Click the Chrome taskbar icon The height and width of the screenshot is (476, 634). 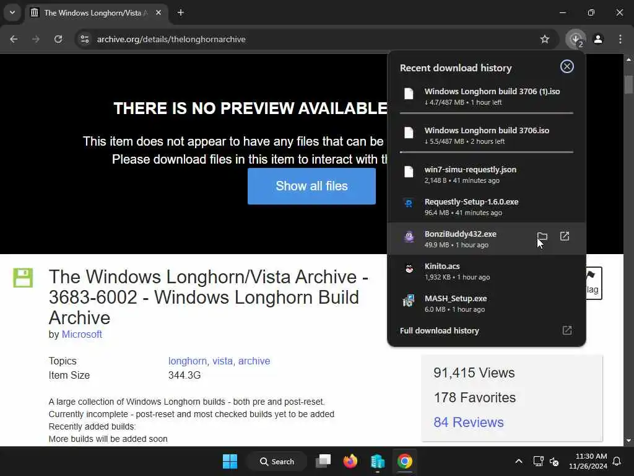point(404,461)
